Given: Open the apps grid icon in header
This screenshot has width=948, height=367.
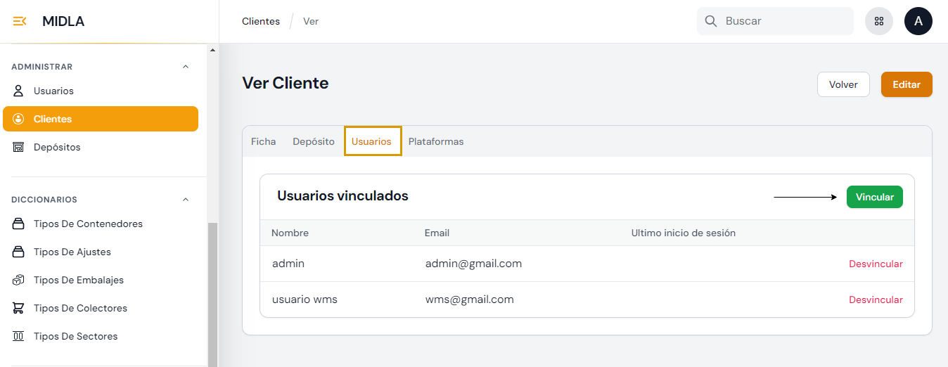Looking at the screenshot, I should pyautogui.click(x=879, y=21).
